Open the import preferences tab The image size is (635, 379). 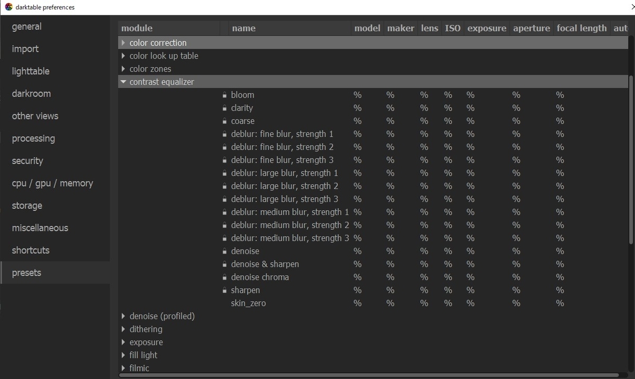[55, 49]
